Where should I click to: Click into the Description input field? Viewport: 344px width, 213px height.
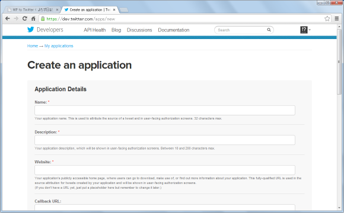(165, 140)
